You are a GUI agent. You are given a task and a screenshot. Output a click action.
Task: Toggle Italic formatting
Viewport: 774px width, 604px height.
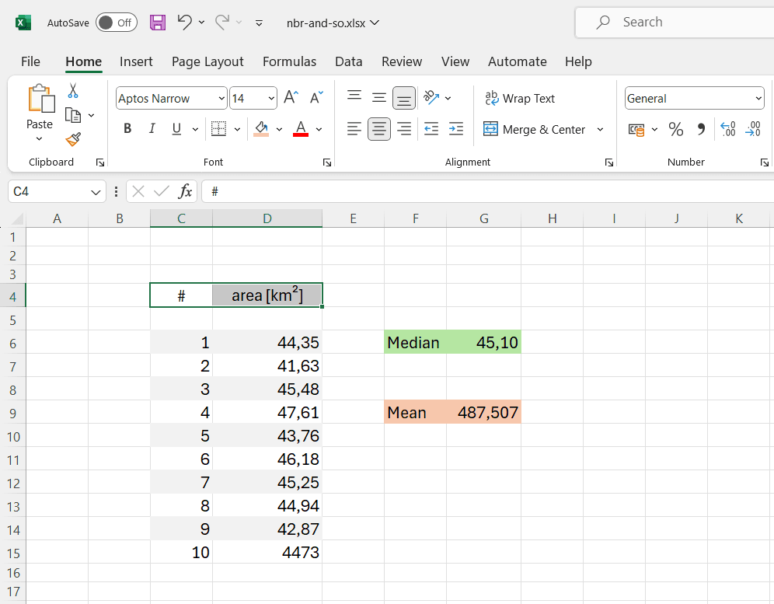tap(152, 129)
